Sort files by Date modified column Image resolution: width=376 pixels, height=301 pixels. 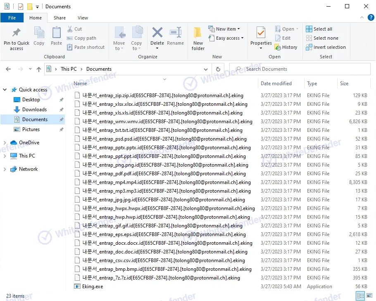(x=276, y=84)
